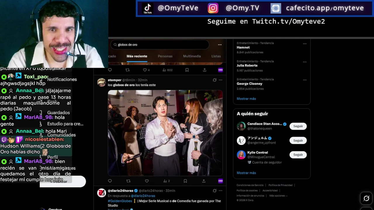The width and height of the screenshot is (374, 210).
Task: Like the tweet showing 4 likes
Action: [x=146, y=70]
